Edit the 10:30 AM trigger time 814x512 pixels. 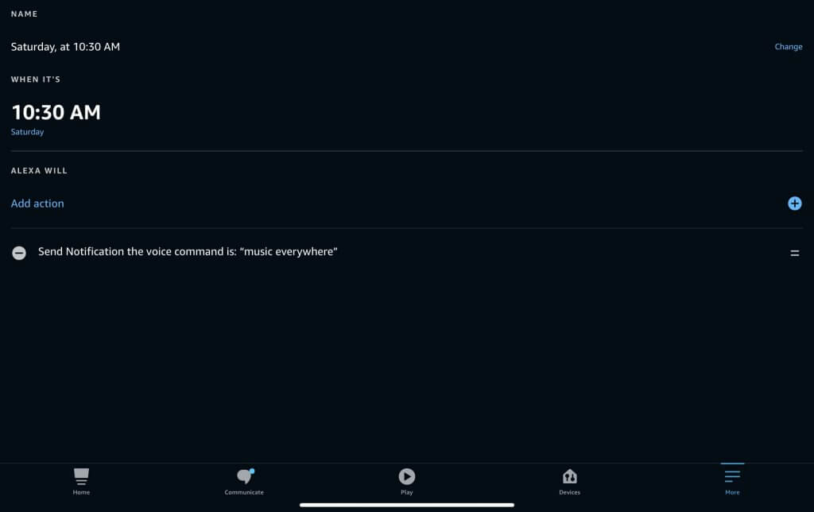(x=56, y=112)
